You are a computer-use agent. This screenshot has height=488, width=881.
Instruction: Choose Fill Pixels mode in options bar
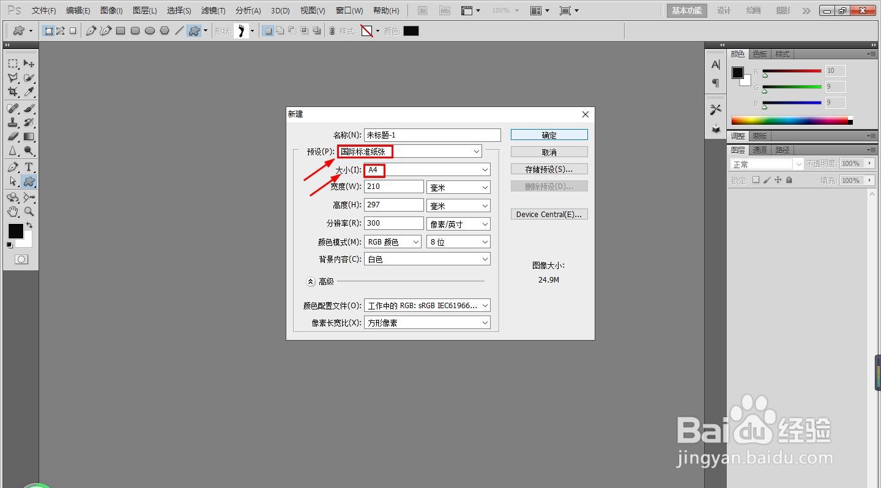73,31
